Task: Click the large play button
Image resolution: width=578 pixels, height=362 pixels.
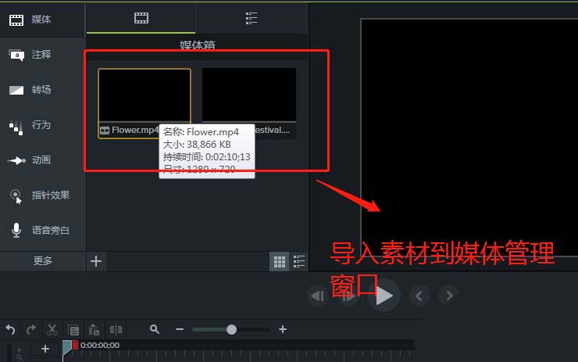Action: pos(384,296)
